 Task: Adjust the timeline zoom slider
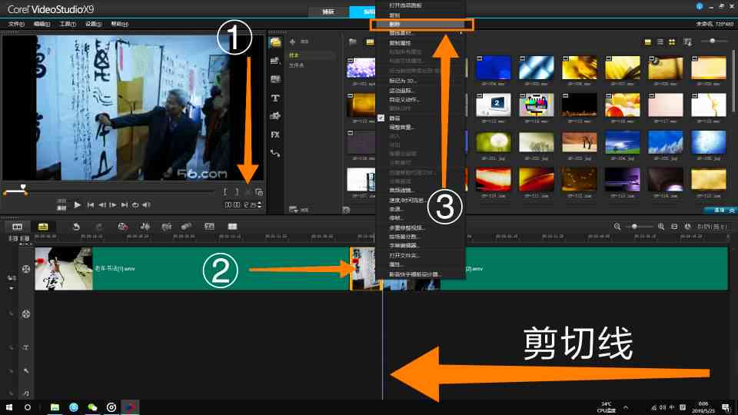(x=635, y=227)
